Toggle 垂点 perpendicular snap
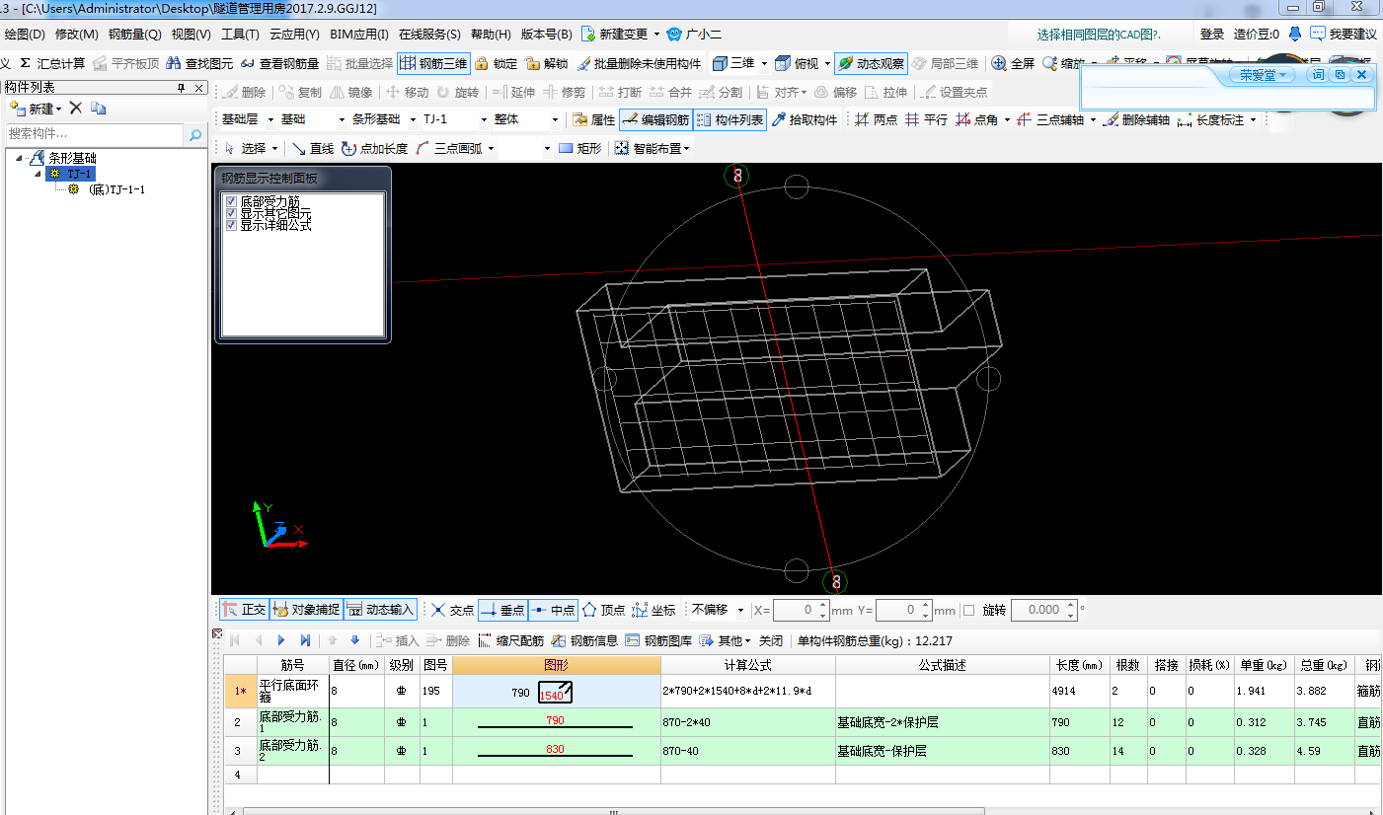 pos(502,610)
